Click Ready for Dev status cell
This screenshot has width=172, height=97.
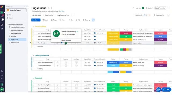pyautogui.click(x=113, y=62)
